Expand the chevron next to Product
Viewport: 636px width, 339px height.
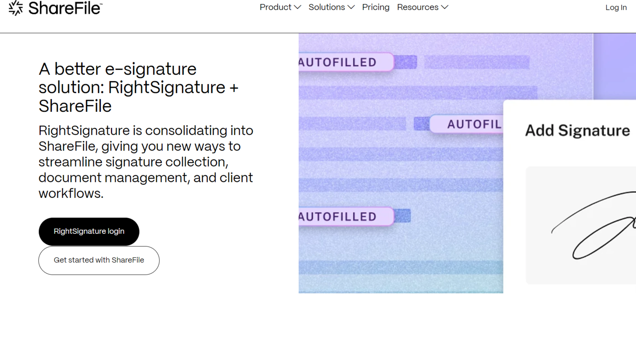pyautogui.click(x=298, y=7)
